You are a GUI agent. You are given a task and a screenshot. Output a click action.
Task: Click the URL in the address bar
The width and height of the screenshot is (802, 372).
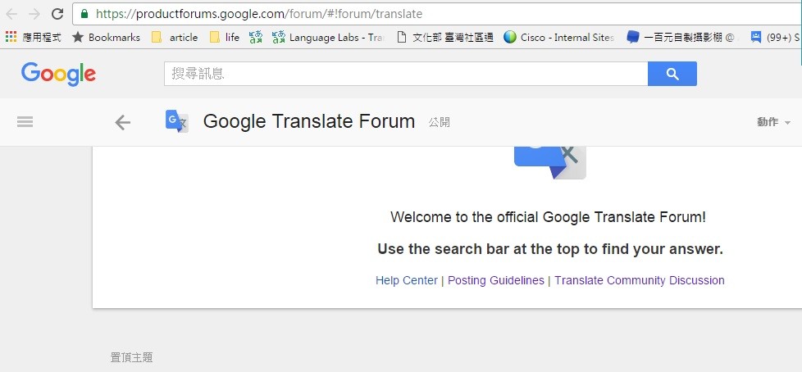pos(259,14)
